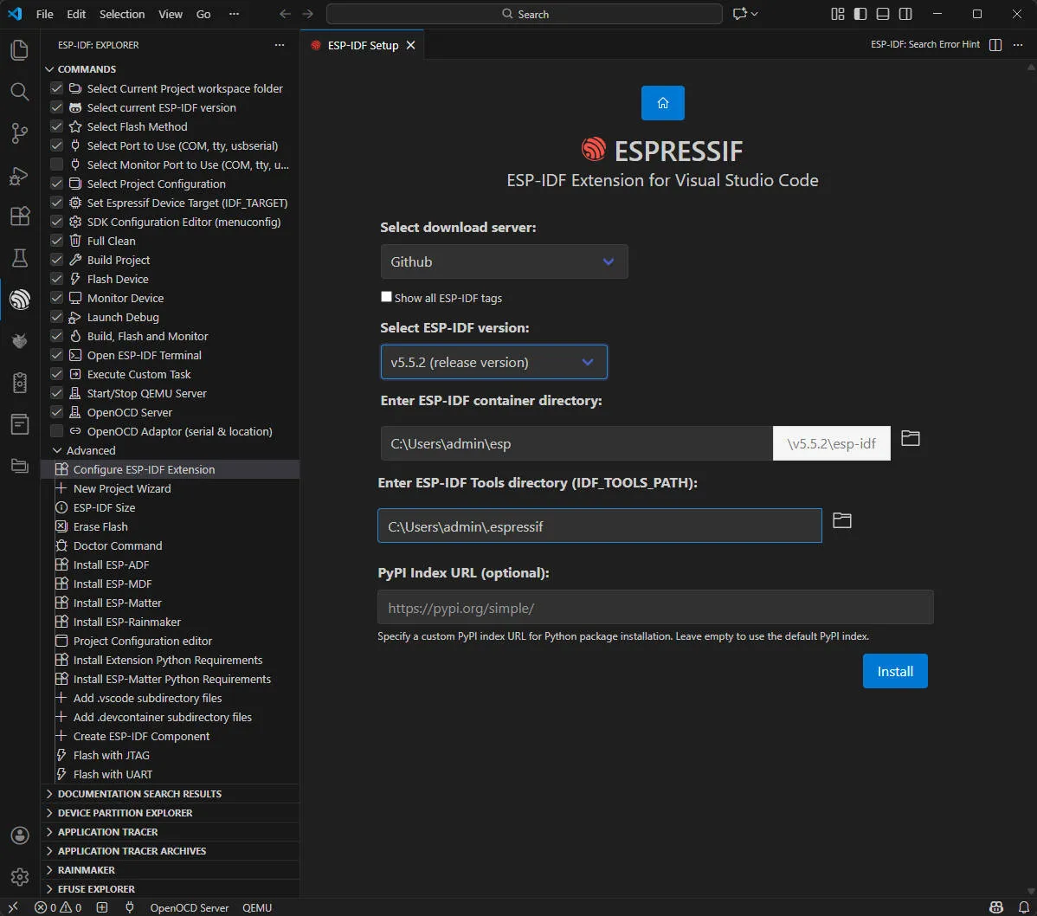Screen dimensions: 1037x916
Task: Switch to the ESP-IDF Setup tab
Action: point(362,45)
